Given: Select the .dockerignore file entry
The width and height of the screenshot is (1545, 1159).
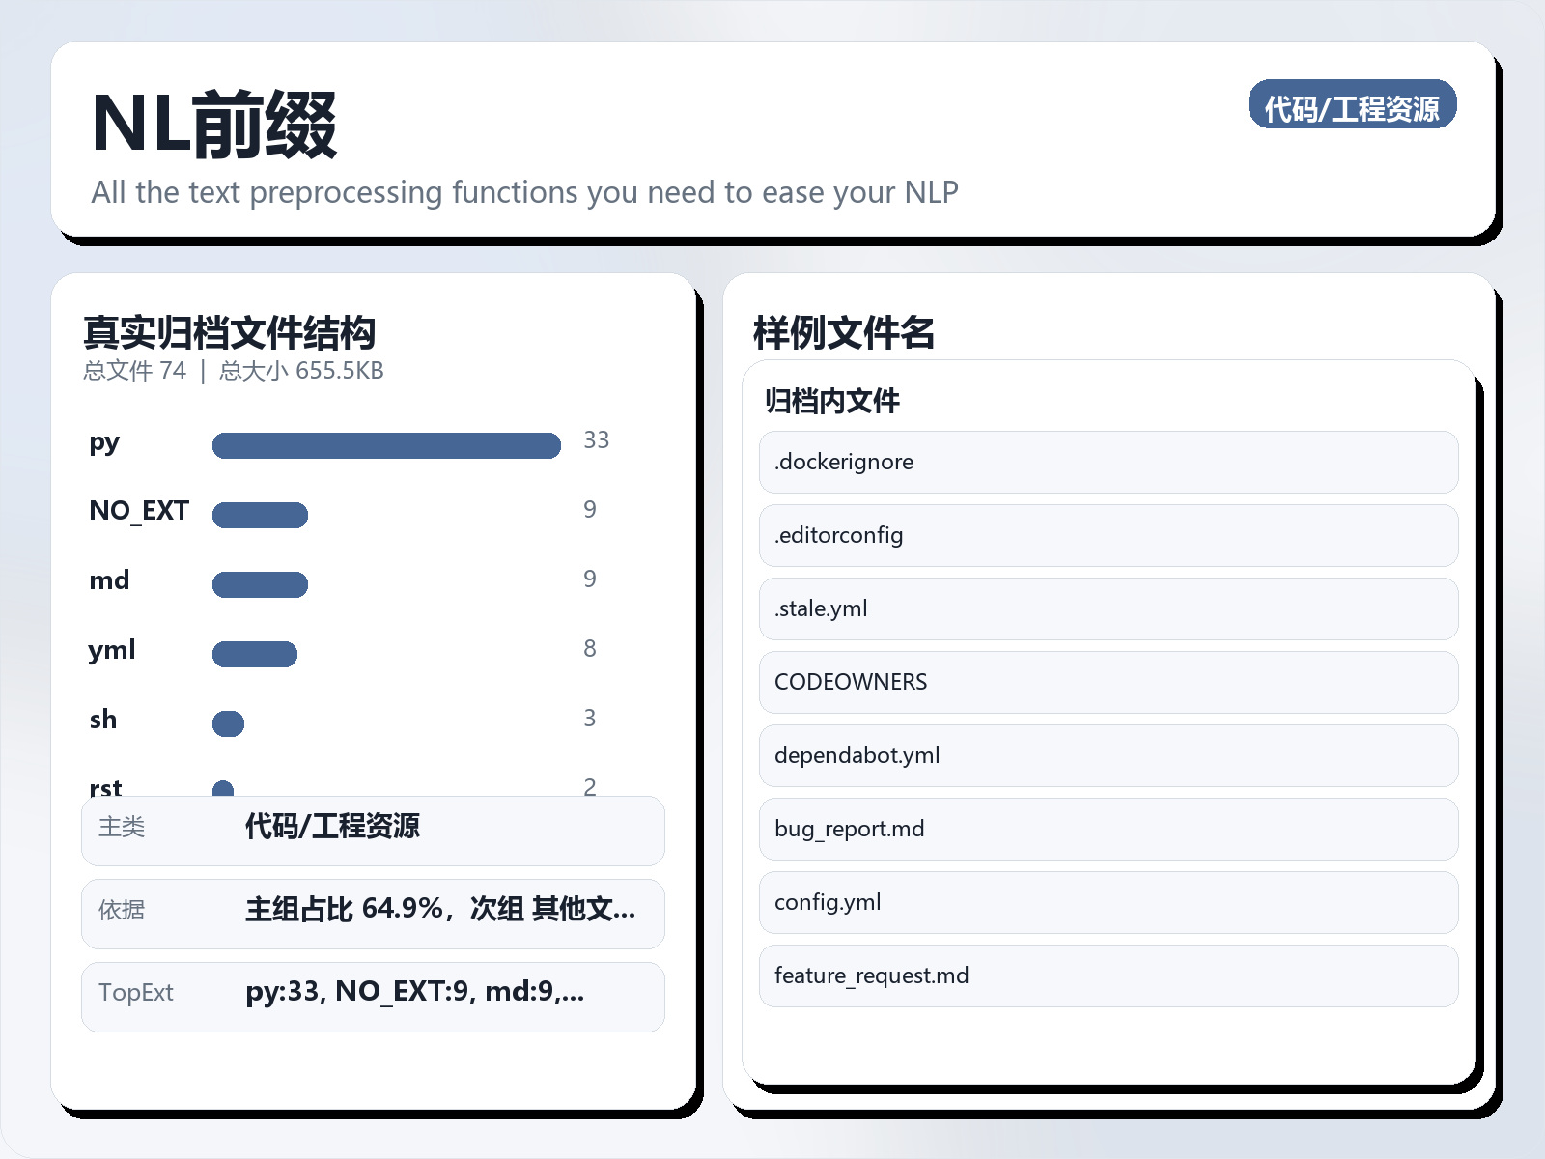Looking at the screenshot, I should click(1108, 462).
